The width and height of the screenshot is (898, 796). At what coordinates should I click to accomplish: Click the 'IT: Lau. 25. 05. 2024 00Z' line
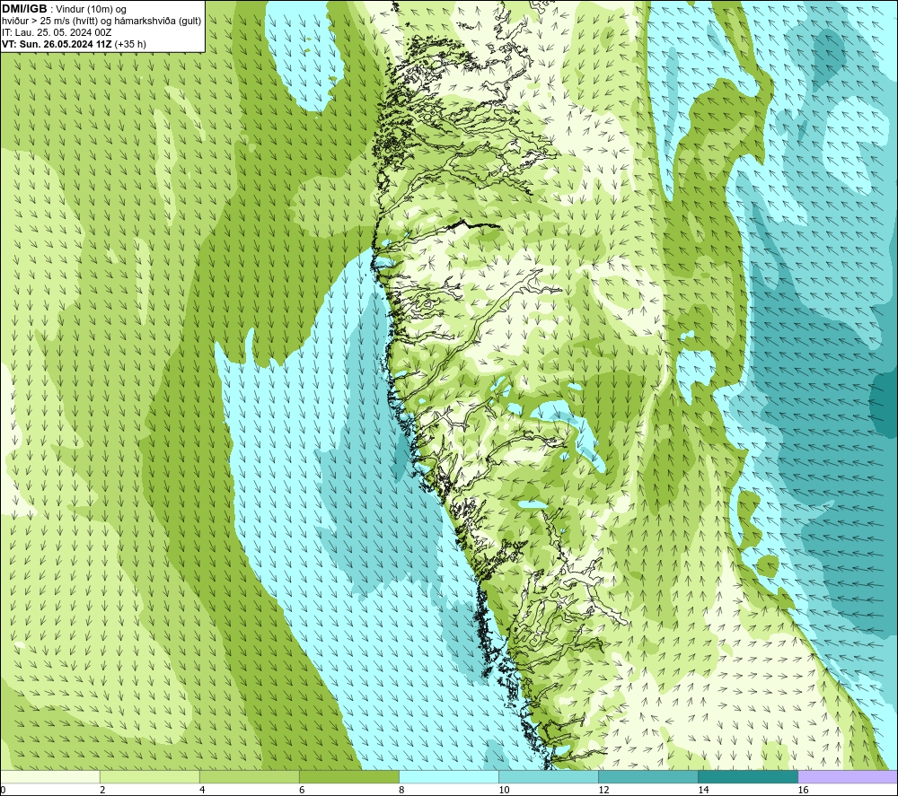pyautogui.click(x=57, y=32)
